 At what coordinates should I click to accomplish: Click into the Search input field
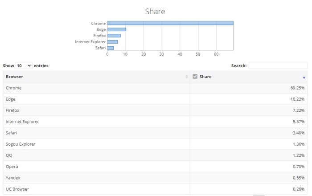click(x=277, y=65)
